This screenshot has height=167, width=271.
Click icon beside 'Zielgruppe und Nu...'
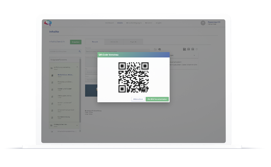(52, 97)
